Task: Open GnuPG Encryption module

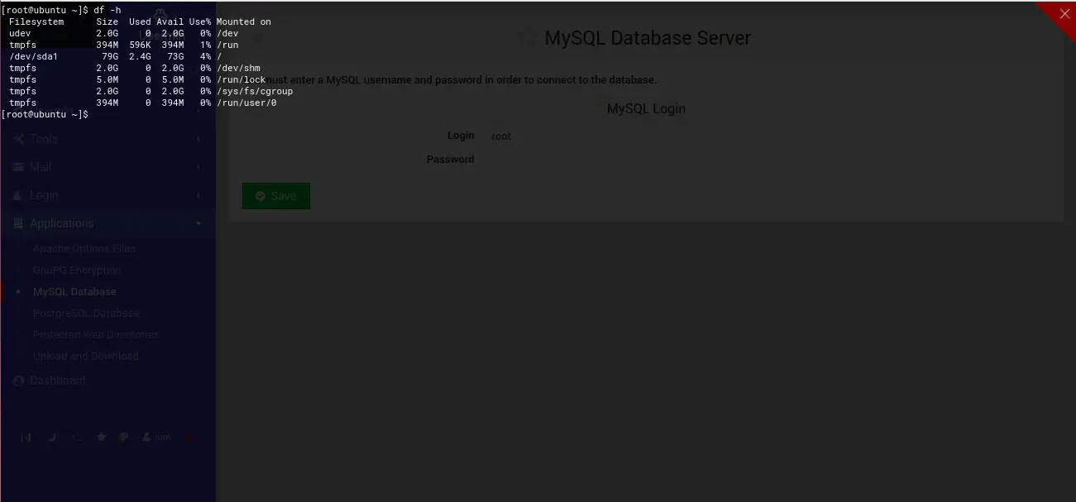Action: pos(77,270)
